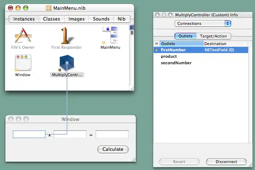
Task: Click the result text field after equals sign
Action: click(x=112, y=134)
